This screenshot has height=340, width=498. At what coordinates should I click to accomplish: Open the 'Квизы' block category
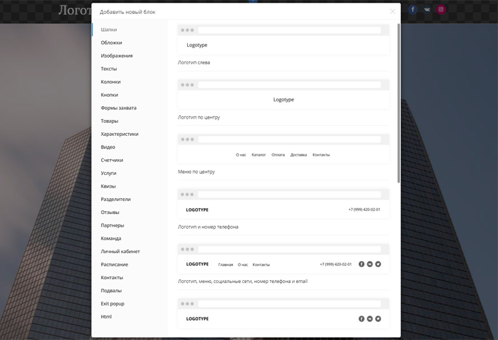[108, 186]
